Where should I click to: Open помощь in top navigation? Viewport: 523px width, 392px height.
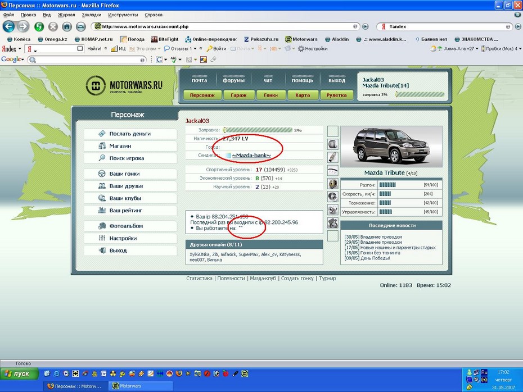coord(302,80)
